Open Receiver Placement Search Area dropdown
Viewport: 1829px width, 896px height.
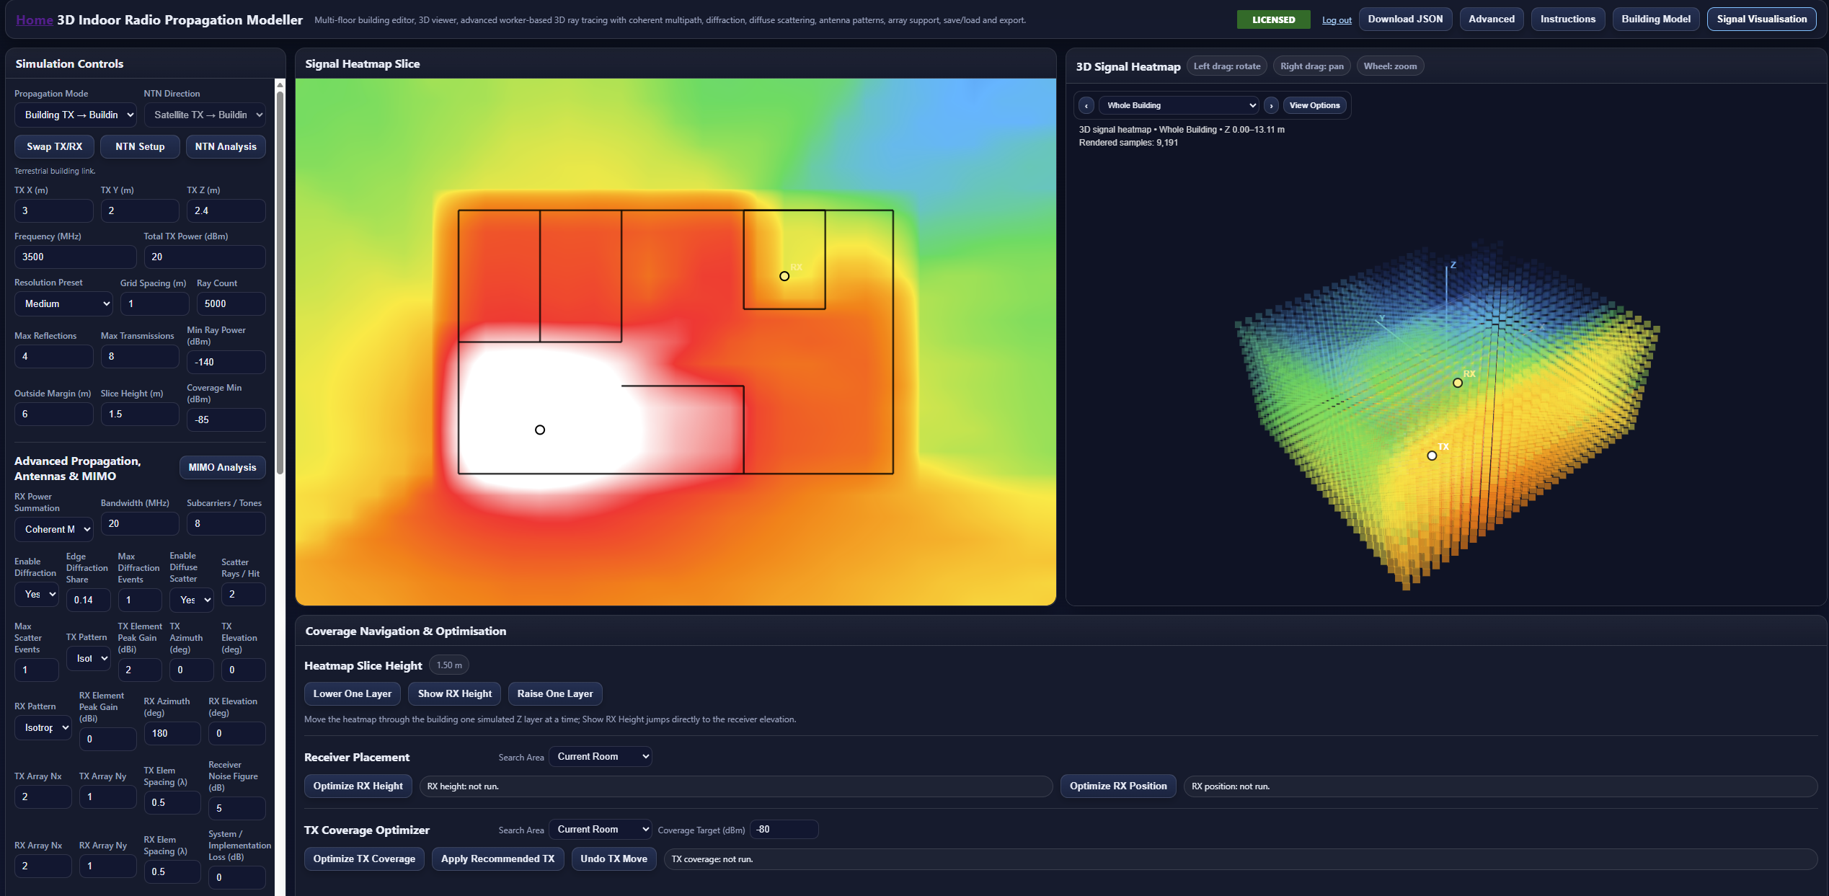tap(601, 756)
